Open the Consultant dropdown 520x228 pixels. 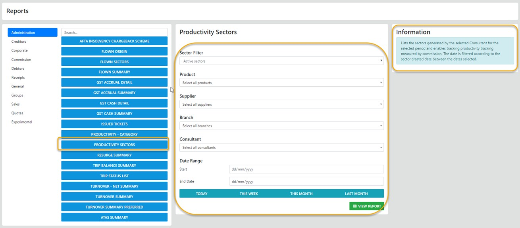[x=281, y=148]
